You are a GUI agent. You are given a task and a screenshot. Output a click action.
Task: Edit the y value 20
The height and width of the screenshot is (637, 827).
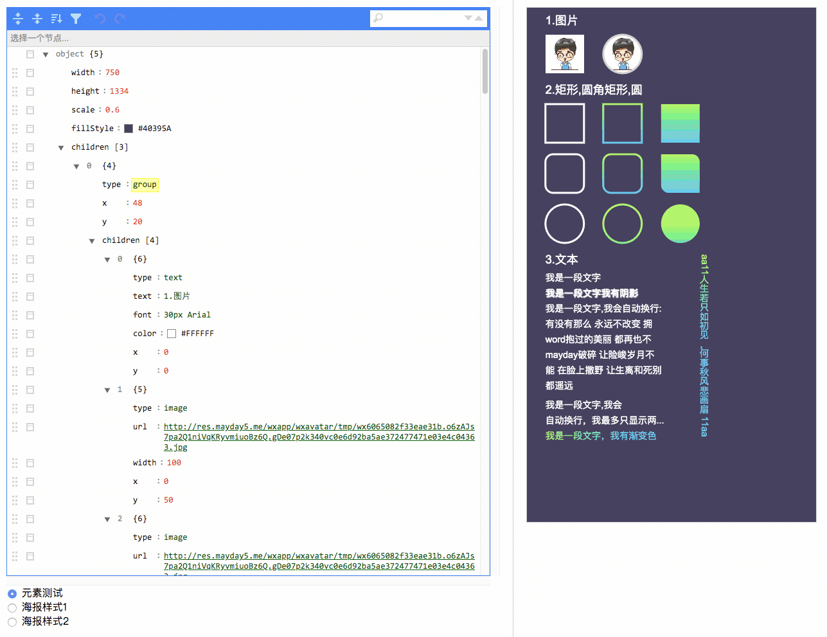click(x=138, y=222)
